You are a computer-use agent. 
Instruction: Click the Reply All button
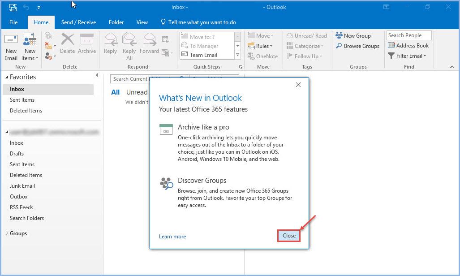(129, 47)
